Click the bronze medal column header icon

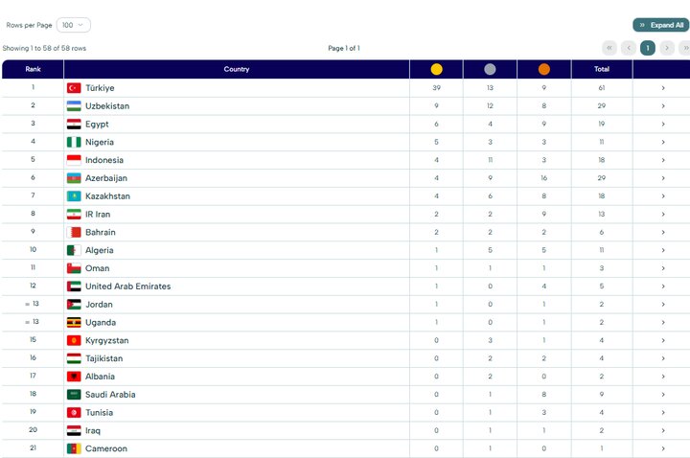(x=544, y=69)
